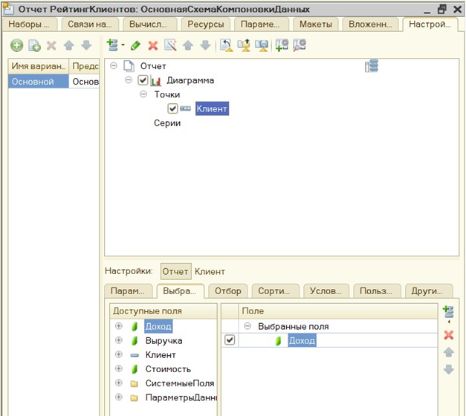This screenshot has height=416, width=466.
Task: Toggle the Диаграмма checkbox
Action: coord(143,80)
